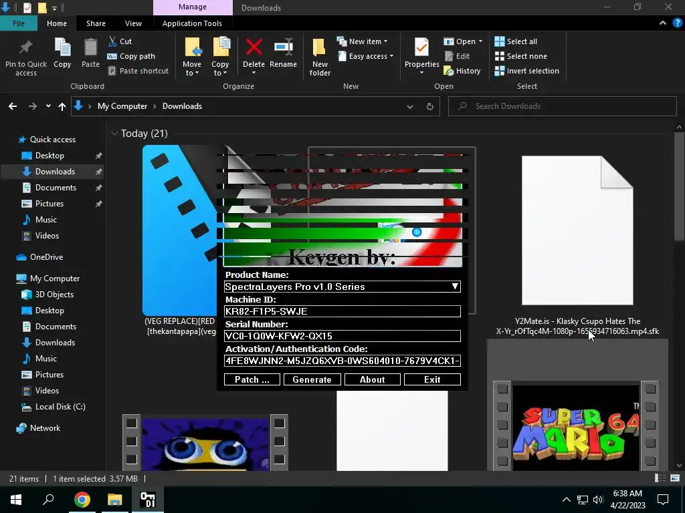This screenshot has width=685, height=513.
Task: Open the Move to dropdown
Action: tap(192, 69)
